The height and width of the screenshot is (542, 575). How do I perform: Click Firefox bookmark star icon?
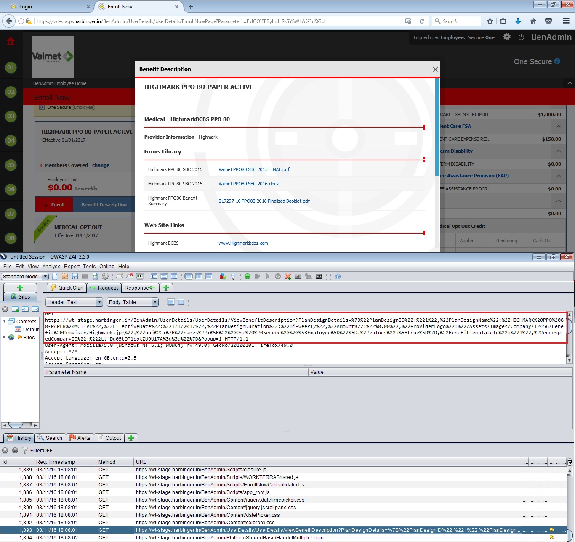pos(490,21)
